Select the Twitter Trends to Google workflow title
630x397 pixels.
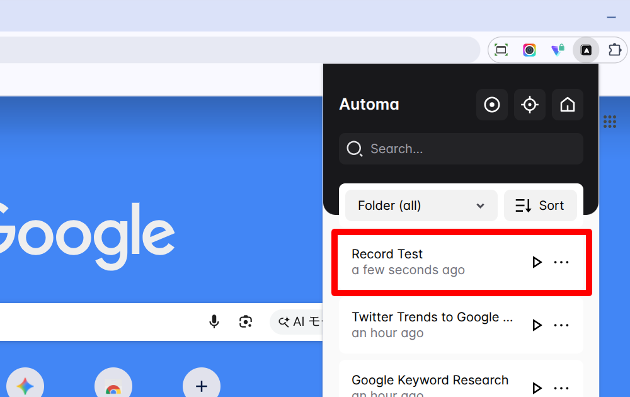click(x=432, y=317)
